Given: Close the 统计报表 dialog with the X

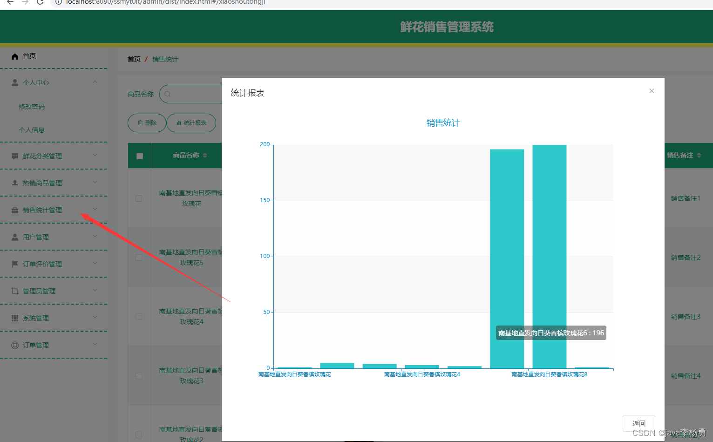Looking at the screenshot, I should [652, 91].
